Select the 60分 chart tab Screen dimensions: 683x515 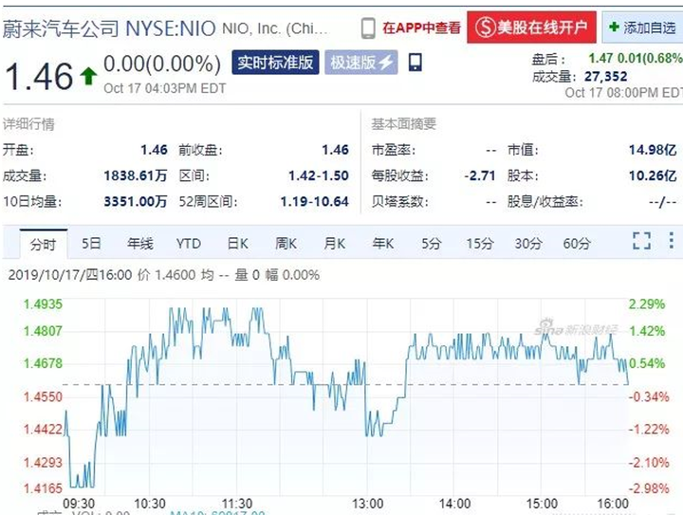click(577, 244)
